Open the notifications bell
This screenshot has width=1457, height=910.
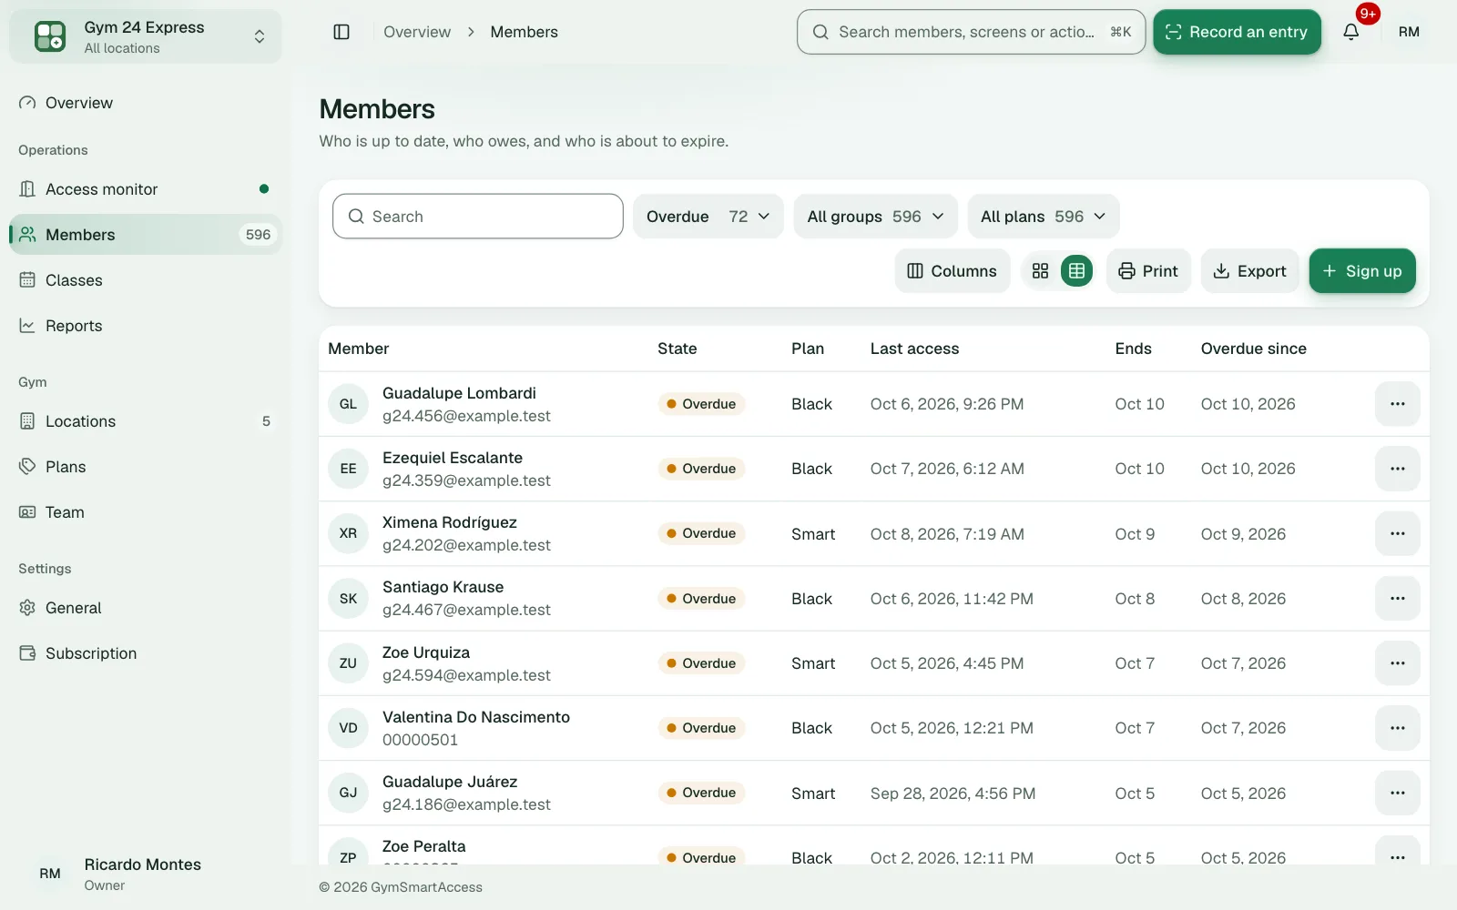1351,32
